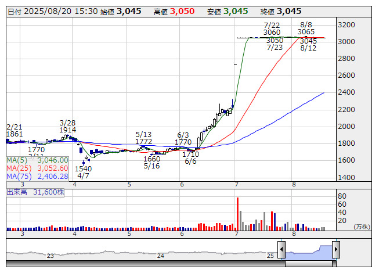Click the 3045 8/12 annotation
Image resolution: width=379 pixels, height=273 pixels.
point(308,45)
